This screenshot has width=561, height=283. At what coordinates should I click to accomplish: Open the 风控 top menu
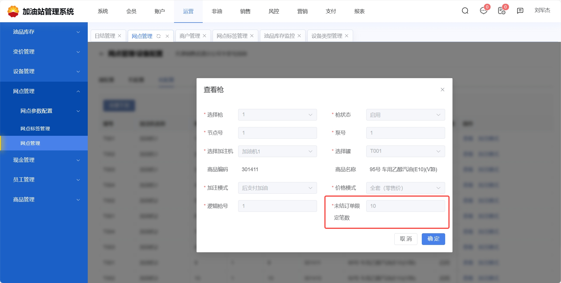coord(274,11)
